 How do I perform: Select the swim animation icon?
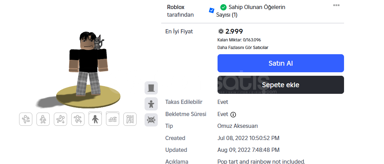coord(113,119)
